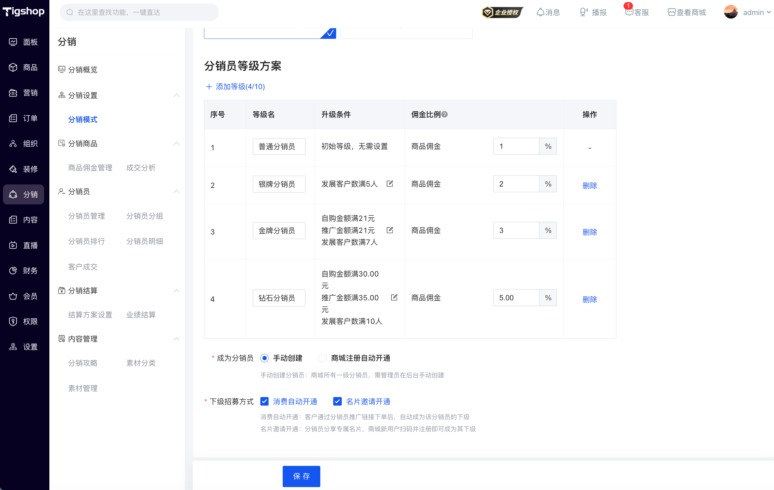The height and width of the screenshot is (490, 774).
Task: Click the 保存 button
Action: pyautogui.click(x=301, y=476)
